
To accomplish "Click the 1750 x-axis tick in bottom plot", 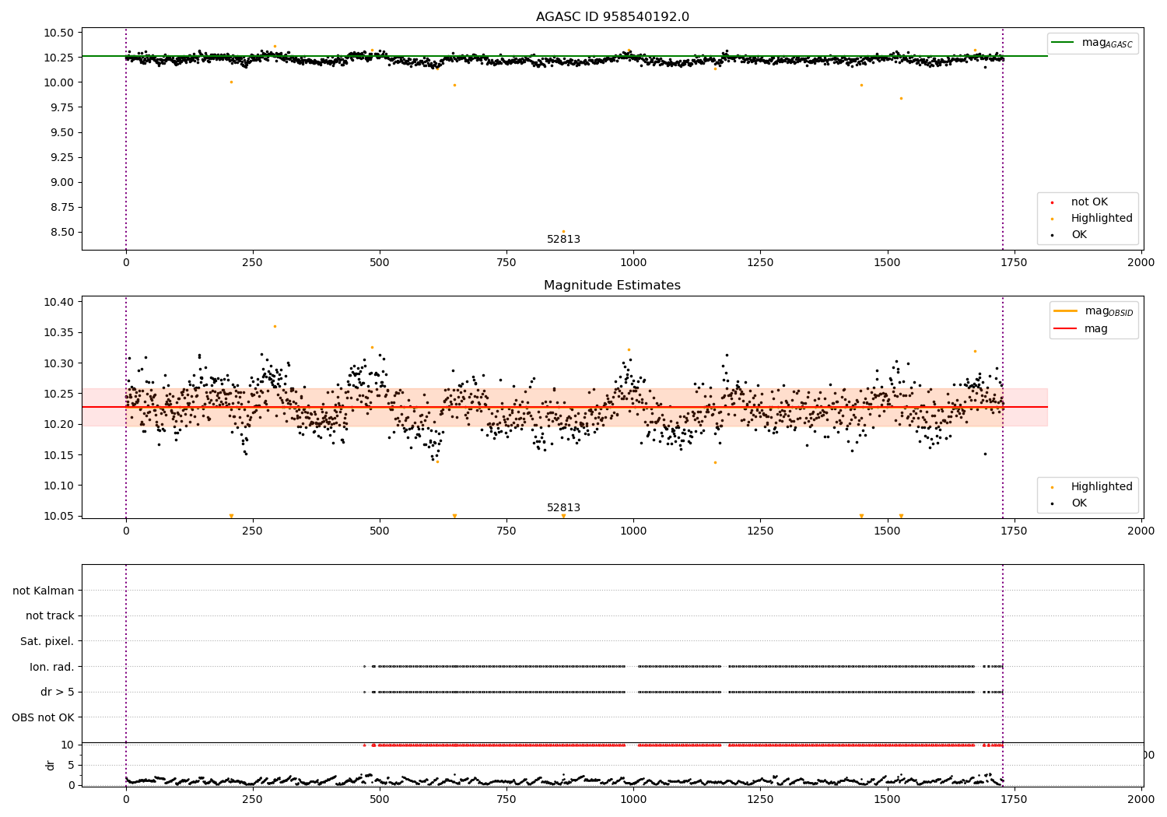I will (1015, 798).
